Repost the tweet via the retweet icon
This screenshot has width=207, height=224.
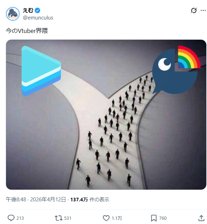click(59, 218)
